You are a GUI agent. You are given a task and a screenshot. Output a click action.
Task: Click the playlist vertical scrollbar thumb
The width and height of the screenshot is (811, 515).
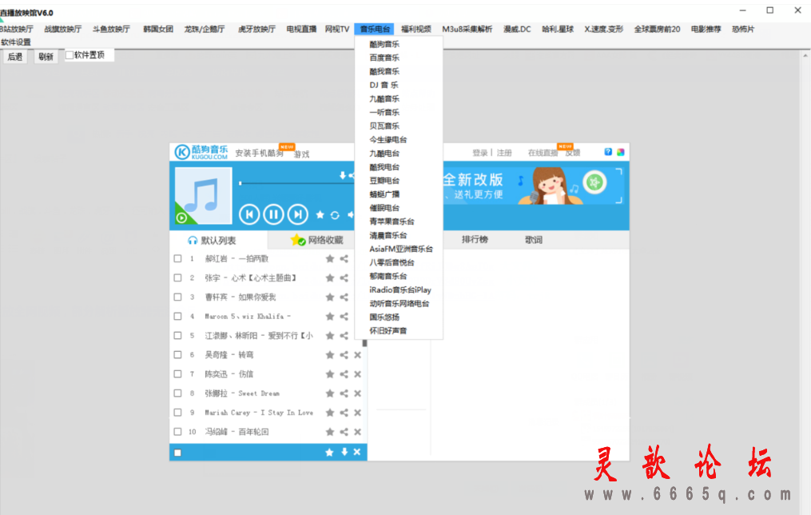pos(364,343)
